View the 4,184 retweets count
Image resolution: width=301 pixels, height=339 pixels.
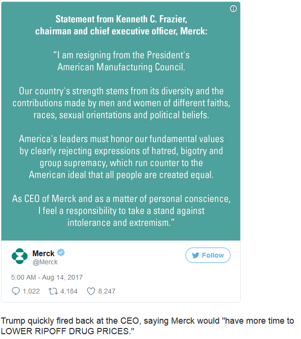coord(69,291)
